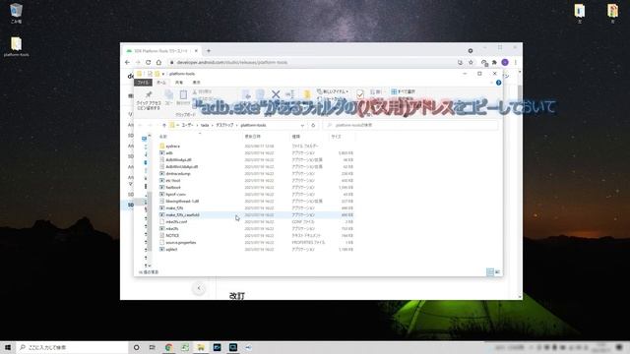Open Chrome from the taskbar
The width and height of the screenshot is (630, 354).
tap(168, 347)
